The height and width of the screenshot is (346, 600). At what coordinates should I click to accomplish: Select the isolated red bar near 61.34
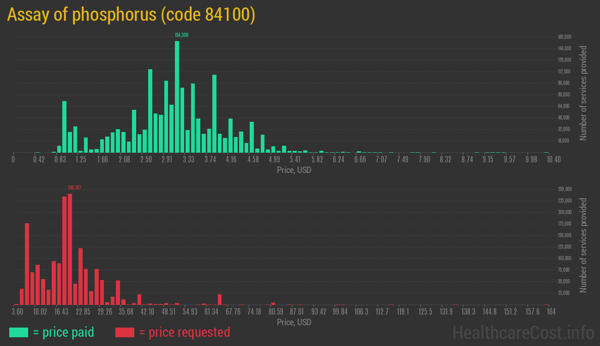tap(220, 299)
